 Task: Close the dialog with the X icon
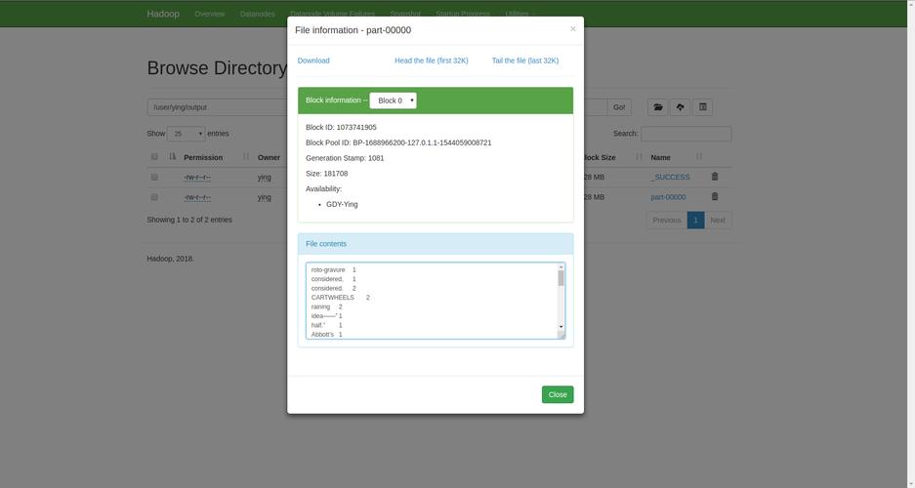coord(572,29)
